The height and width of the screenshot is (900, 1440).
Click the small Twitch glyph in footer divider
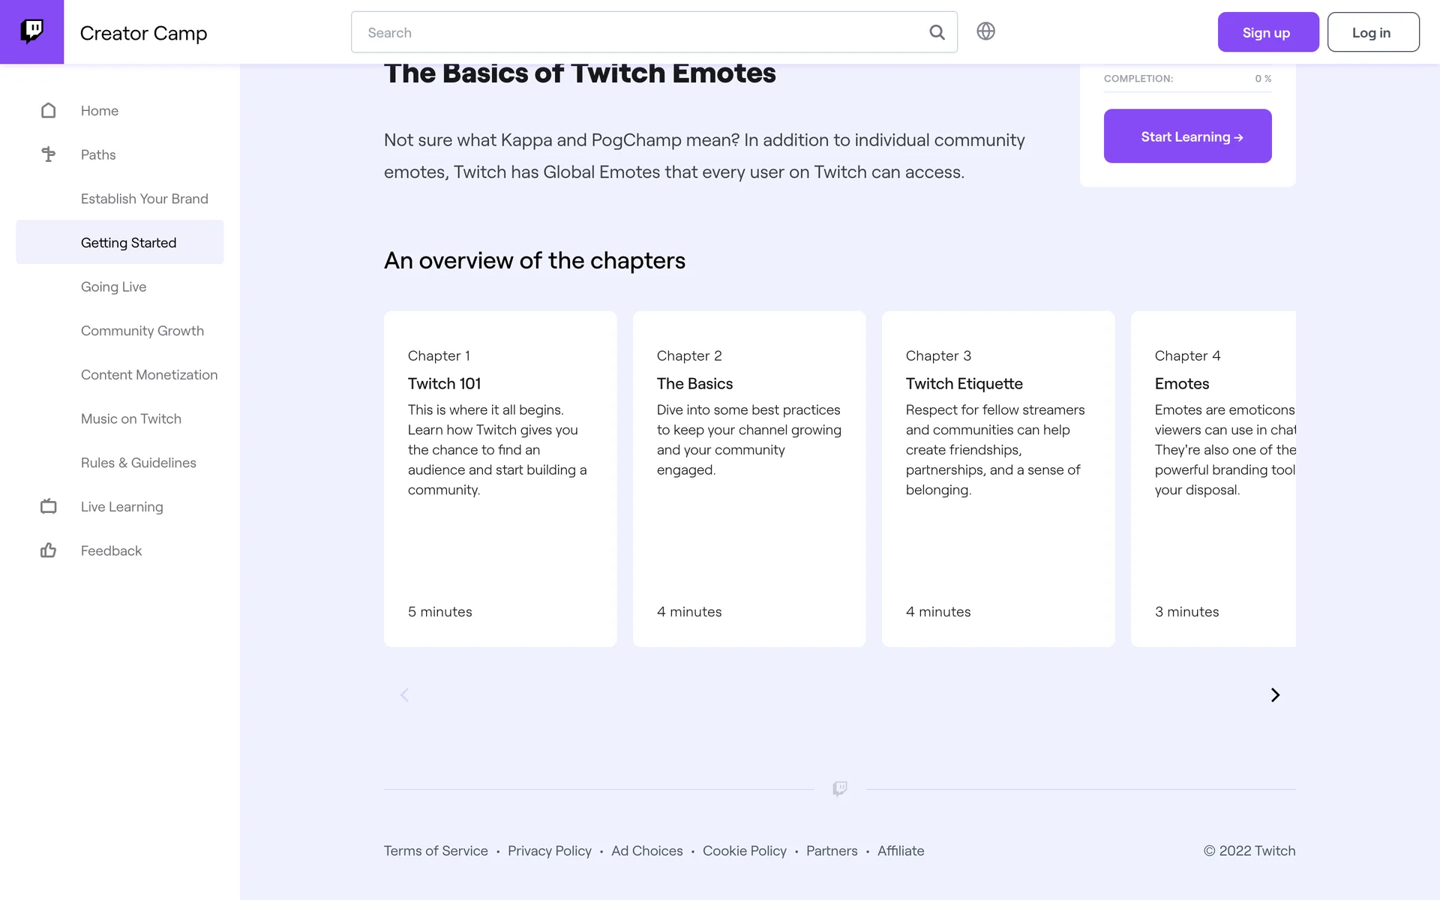[840, 788]
